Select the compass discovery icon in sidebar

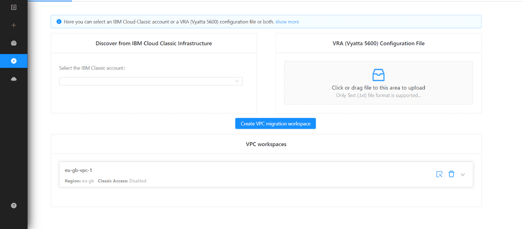click(x=14, y=61)
